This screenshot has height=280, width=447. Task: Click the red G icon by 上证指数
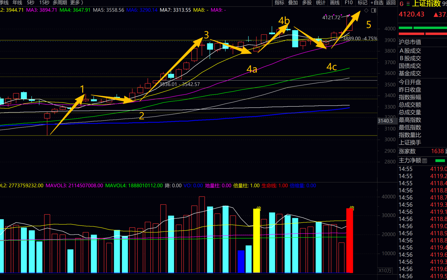[401, 4]
